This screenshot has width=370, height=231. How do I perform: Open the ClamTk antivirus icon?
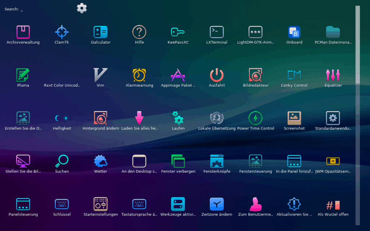pyautogui.click(x=62, y=32)
